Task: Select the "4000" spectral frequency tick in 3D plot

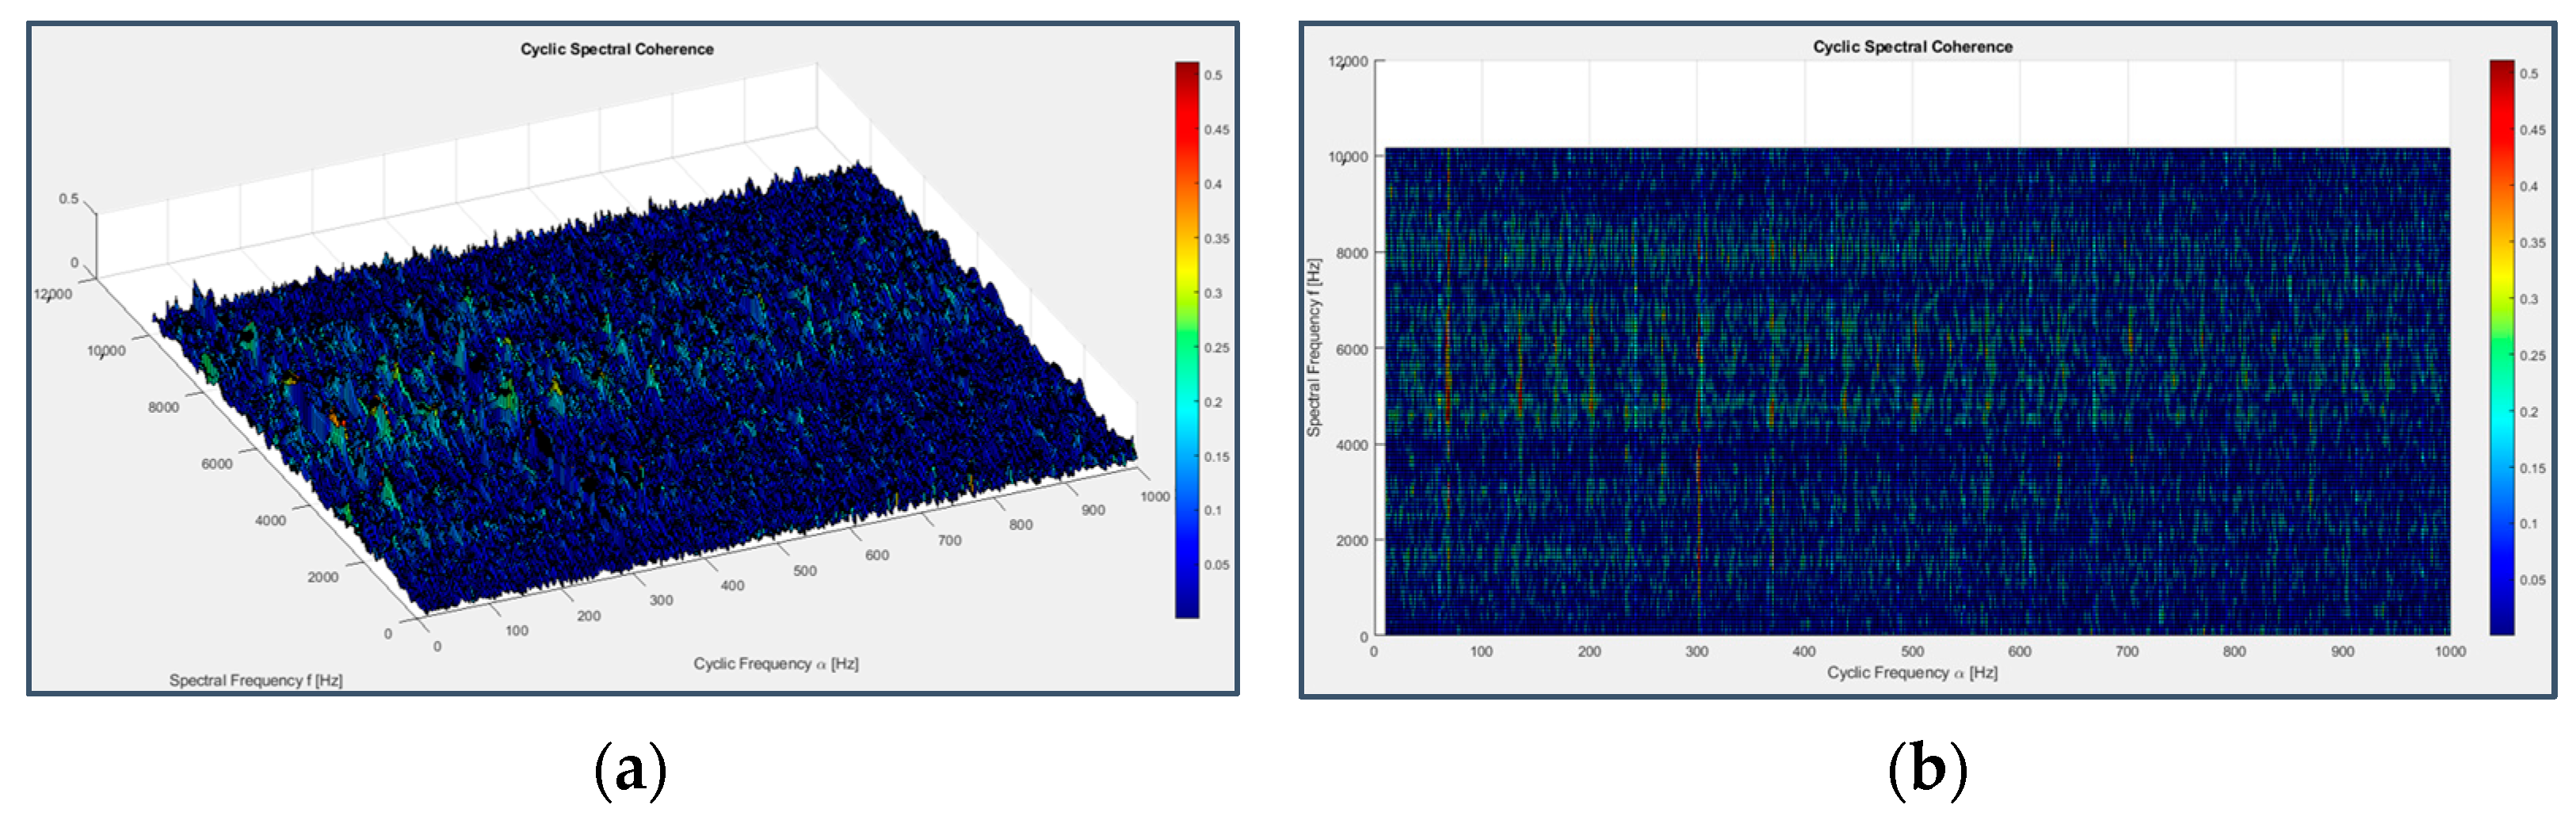Action: (270, 520)
